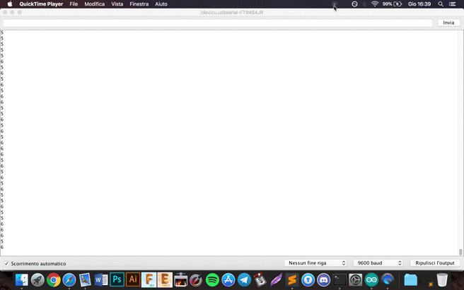The height and width of the screenshot is (290, 464).
Task: Open the Modifica menu
Action: point(94,4)
